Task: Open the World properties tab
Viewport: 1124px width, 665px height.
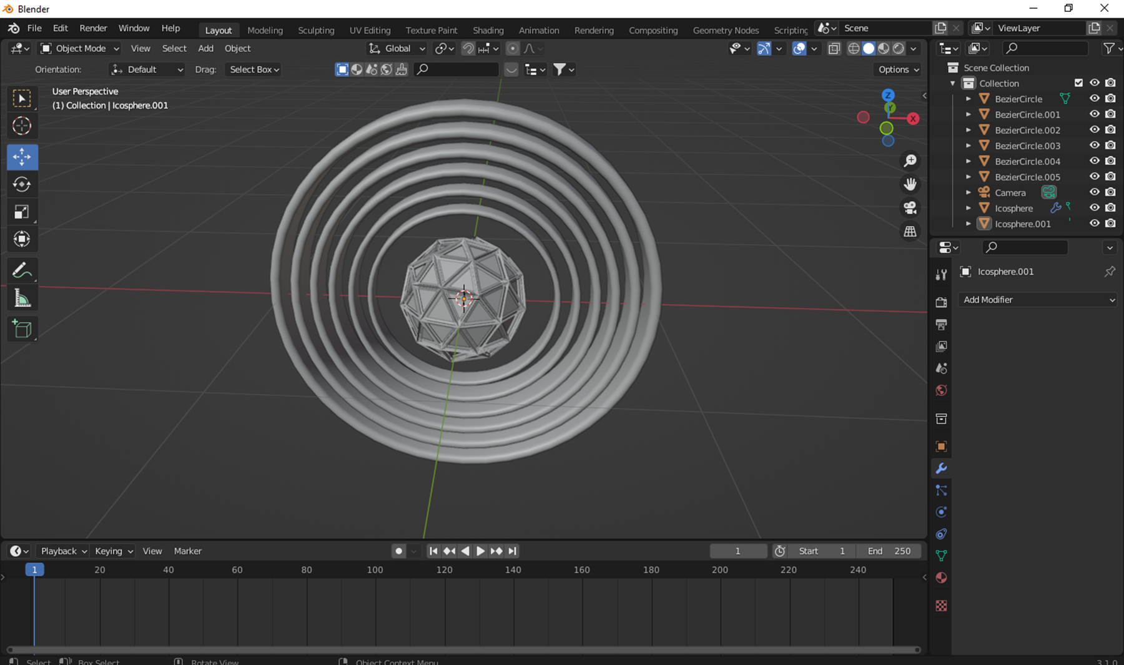Action: [x=941, y=390]
